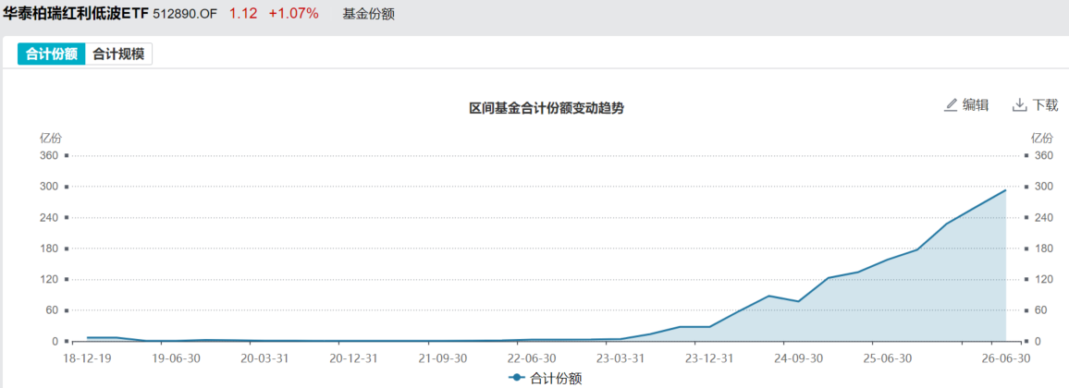This screenshot has height=388, width=1069.
Task: Click the pencil edit icon
Action: tap(951, 104)
